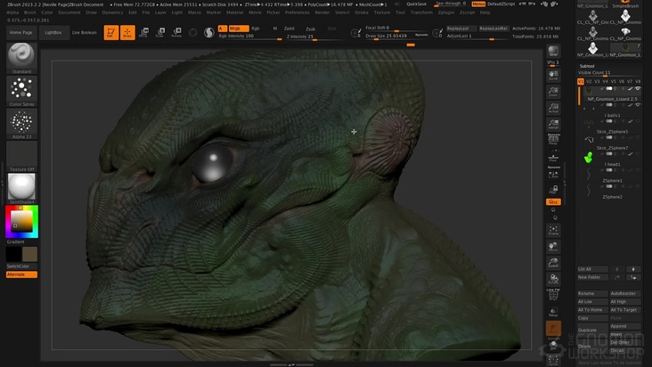Select the Scroll canvas icon
Screen dimensions: 652x367
pyautogui.click(x=553, y=75)
